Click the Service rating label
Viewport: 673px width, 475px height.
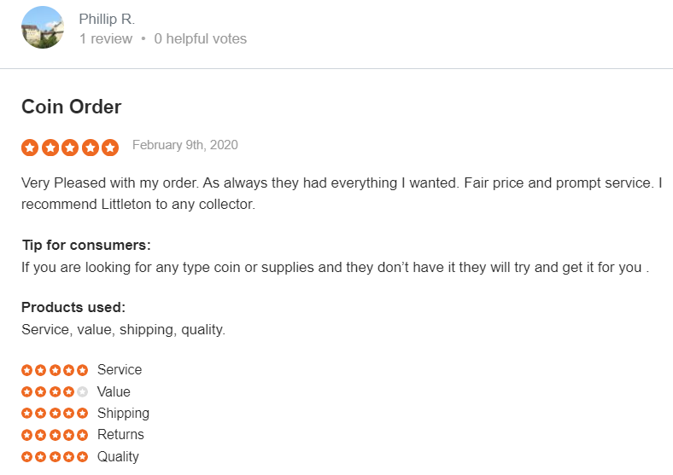pos(120,369)
